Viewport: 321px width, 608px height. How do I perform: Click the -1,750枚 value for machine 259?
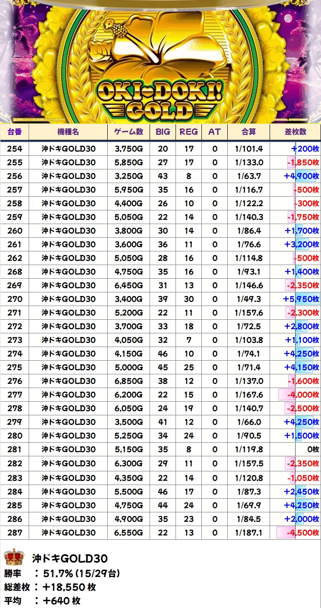(303, 217)
